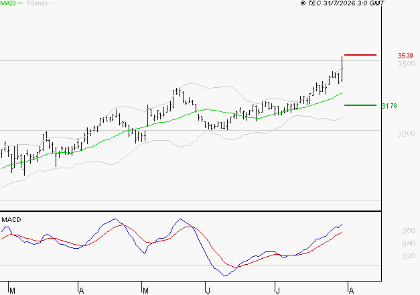Click the MA20 legend label

point(8,3)
